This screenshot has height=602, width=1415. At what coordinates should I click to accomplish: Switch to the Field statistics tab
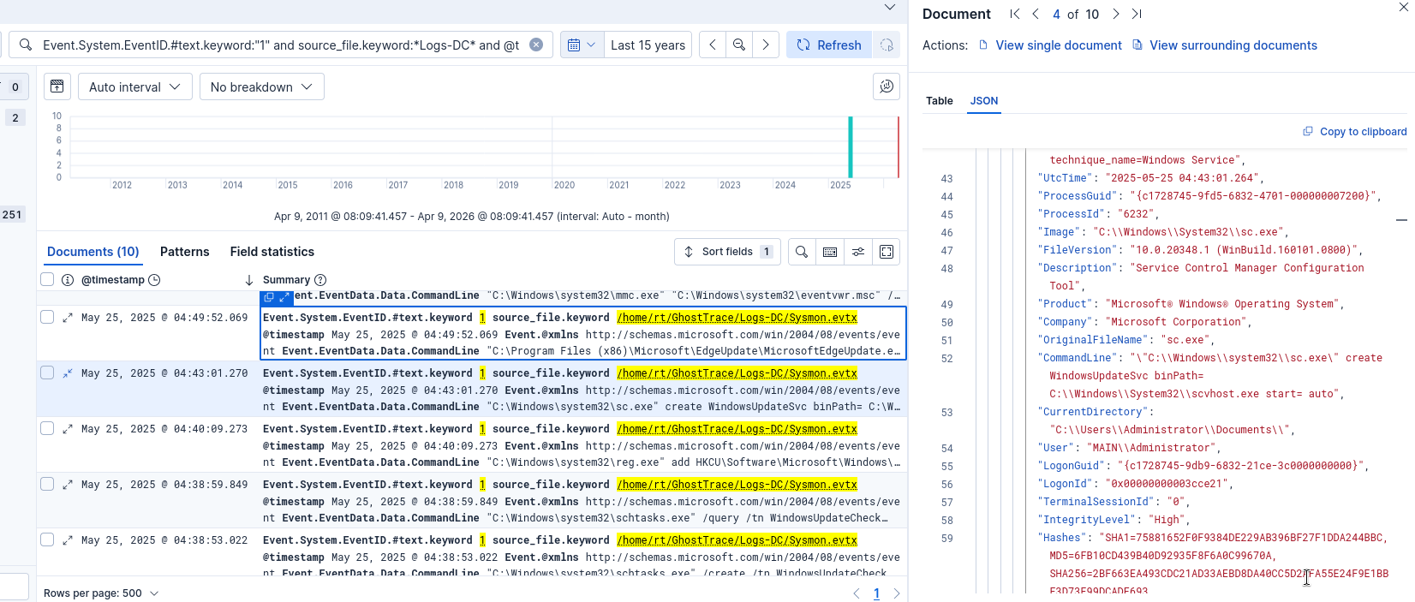point(272,251)
